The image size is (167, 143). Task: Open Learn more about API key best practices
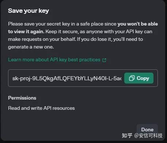(54, 60)
